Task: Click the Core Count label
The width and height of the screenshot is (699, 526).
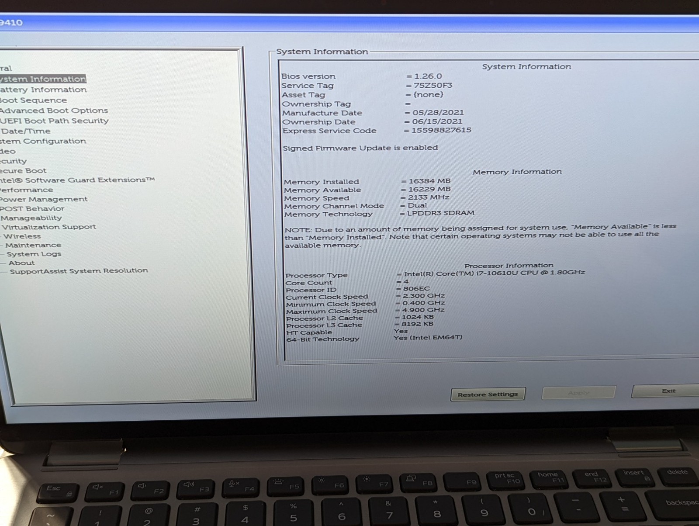Action: point(308,283)
